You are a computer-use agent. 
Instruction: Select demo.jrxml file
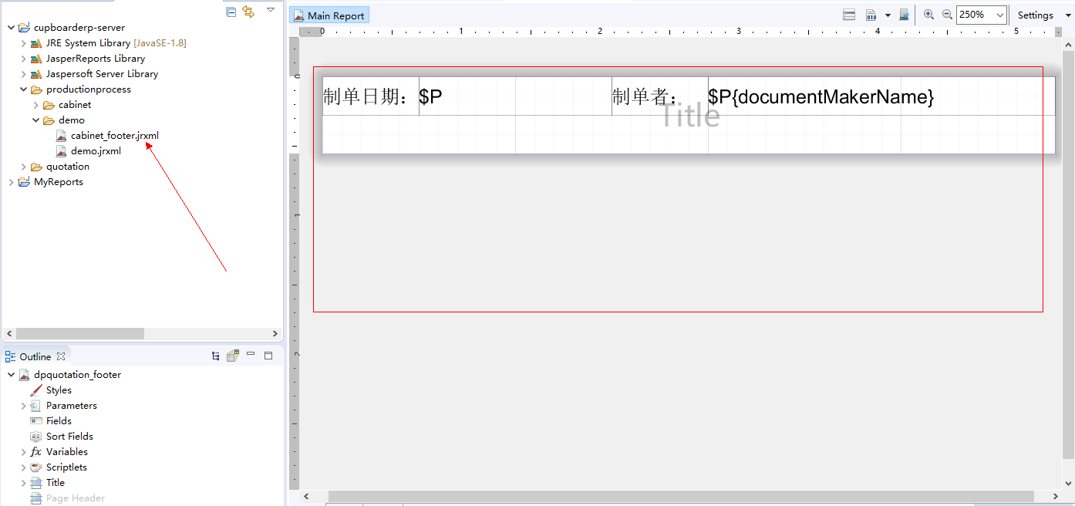96,151
